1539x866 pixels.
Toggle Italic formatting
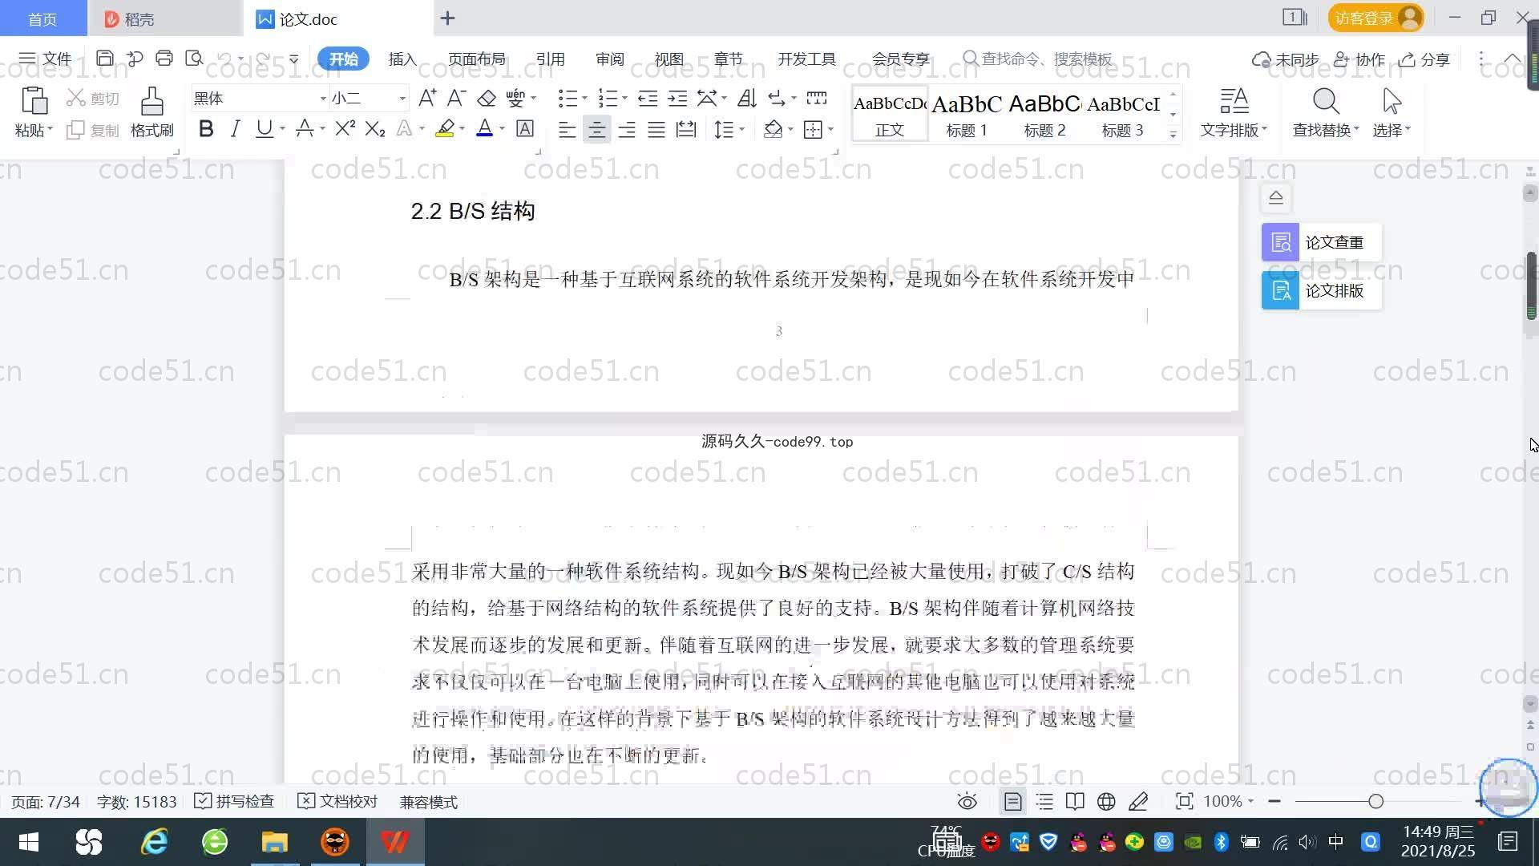click(235, 129)
